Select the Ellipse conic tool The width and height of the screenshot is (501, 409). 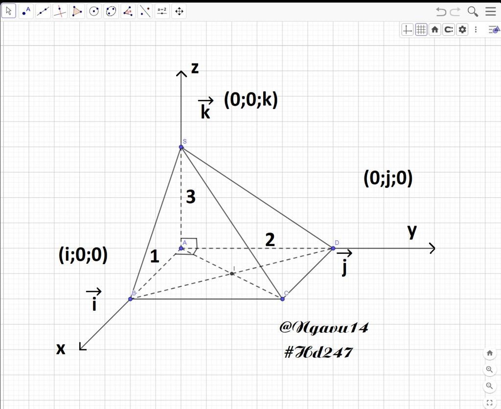(111, 12)
